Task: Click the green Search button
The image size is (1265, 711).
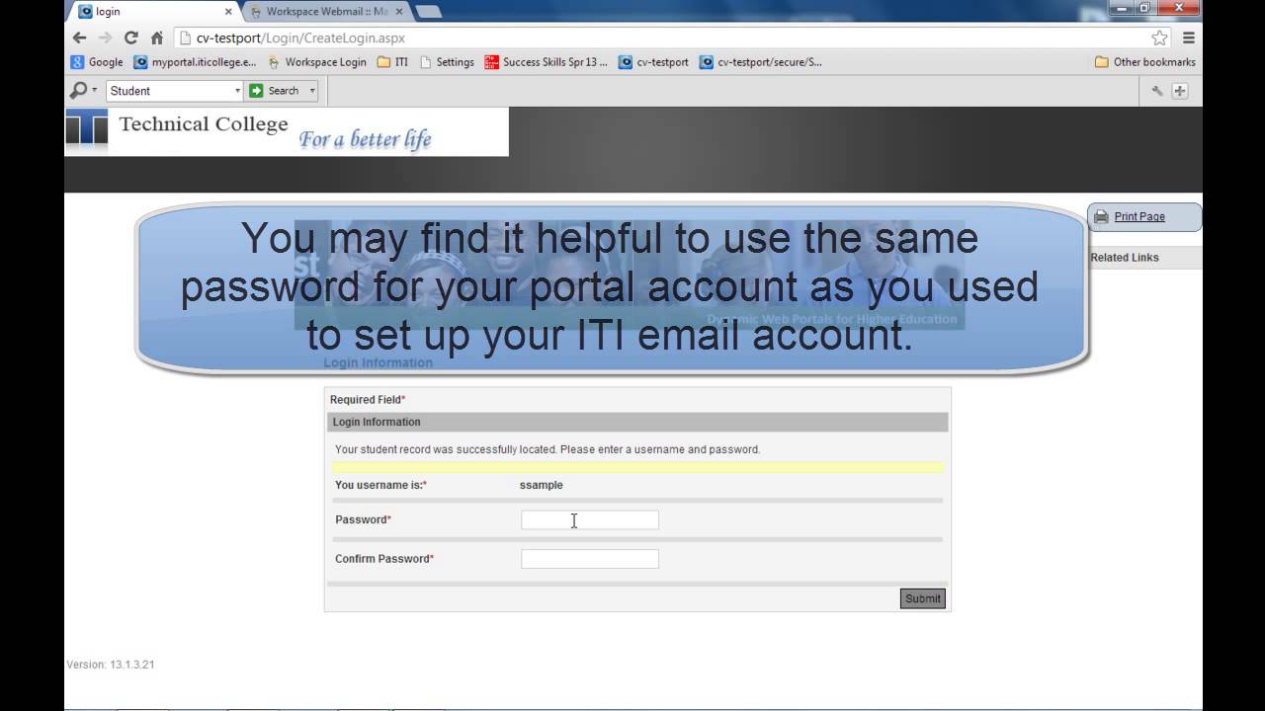Action: point(275,90)
